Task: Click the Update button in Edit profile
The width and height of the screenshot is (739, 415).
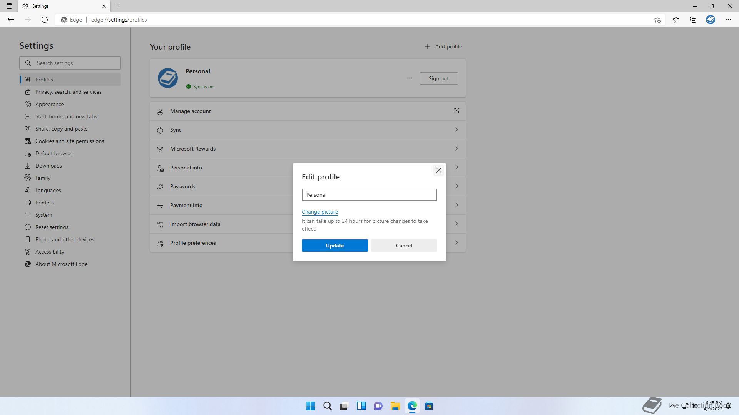Action: 334,246
